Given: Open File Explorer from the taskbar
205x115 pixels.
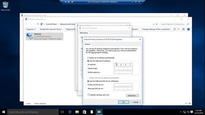Looking at the screenshot, I should coord(77,112).
